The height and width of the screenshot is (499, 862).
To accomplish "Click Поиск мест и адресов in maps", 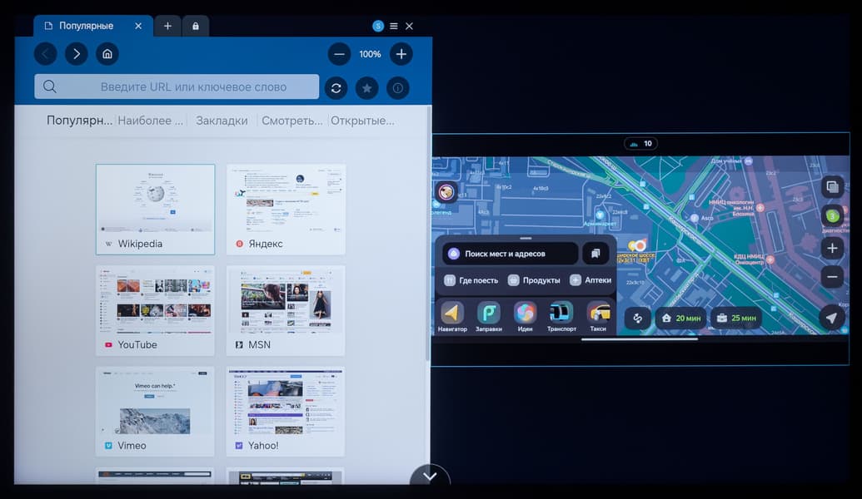I will click(511, 254).
